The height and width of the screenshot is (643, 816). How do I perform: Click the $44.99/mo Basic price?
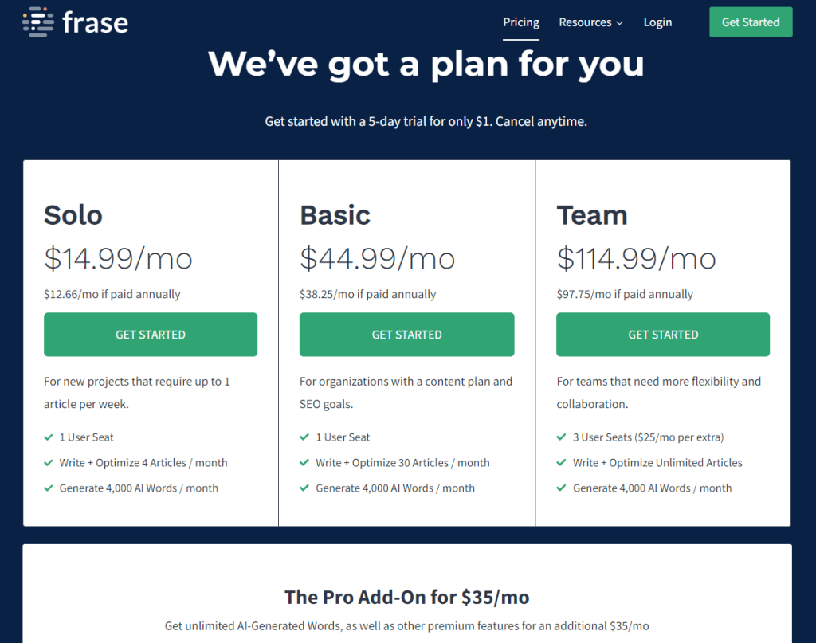[x=377, y=258]
